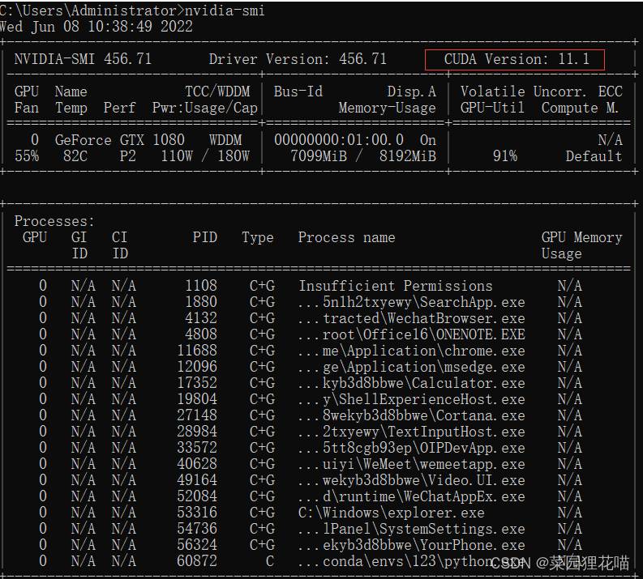Click the 'GeForce GTX 1080' GPU name

pyautogui.click(x=120, y=140)
